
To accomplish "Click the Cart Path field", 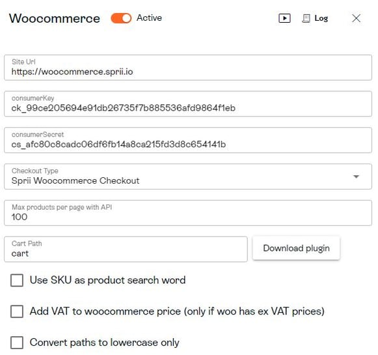I will (126, 249).
